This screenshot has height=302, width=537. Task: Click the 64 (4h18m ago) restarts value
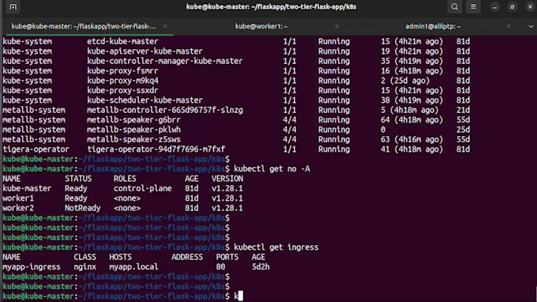[x=411, y=120]
